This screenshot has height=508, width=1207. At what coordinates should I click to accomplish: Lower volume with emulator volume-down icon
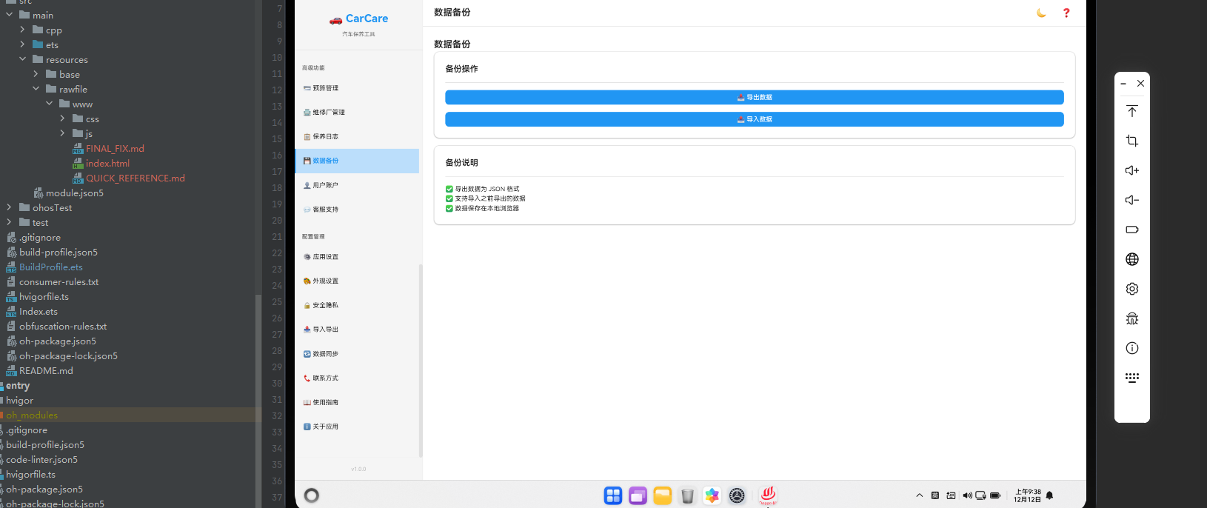click(1132, 200)
